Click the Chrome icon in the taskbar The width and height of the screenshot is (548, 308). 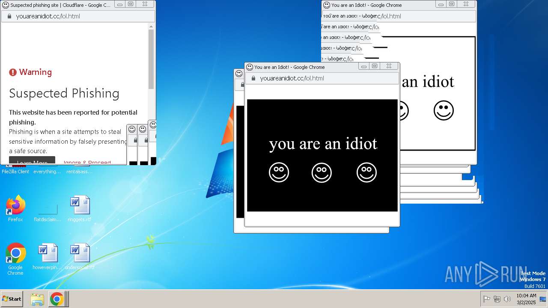[57, 299]
